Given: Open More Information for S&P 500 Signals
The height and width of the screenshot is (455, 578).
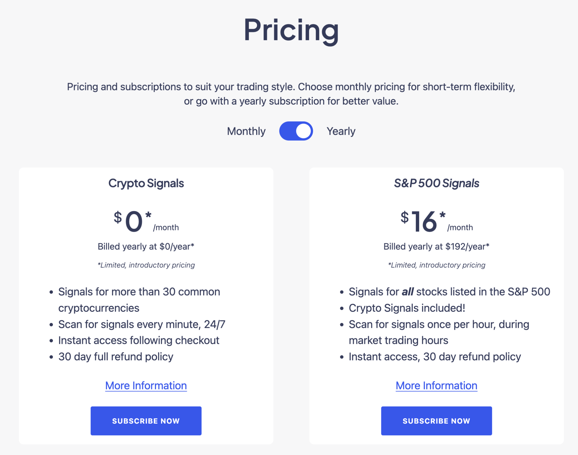Looking at the screenshot, I should [x=436, y=385].
